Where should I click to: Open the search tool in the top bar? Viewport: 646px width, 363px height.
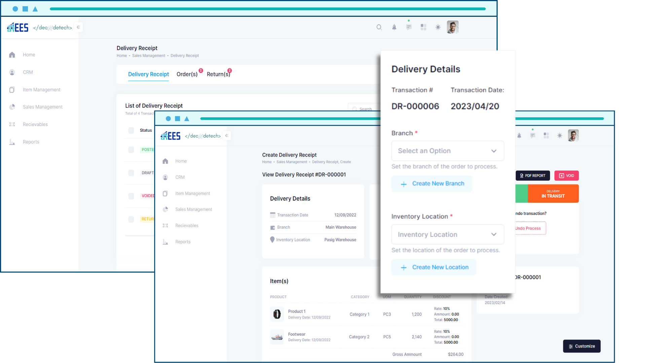click(x=379, y=27)
